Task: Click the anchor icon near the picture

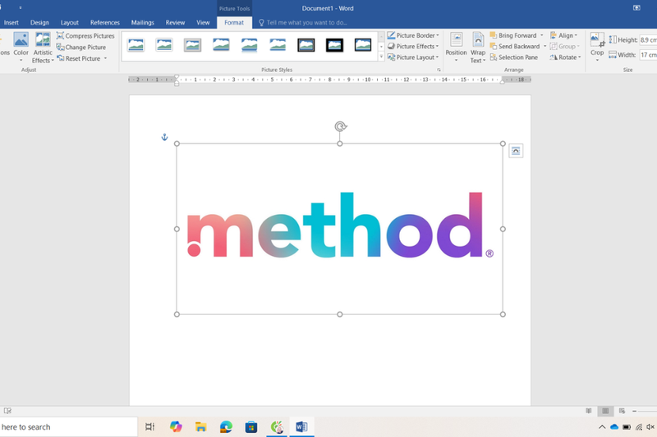Action: click(x=165, y=137)
